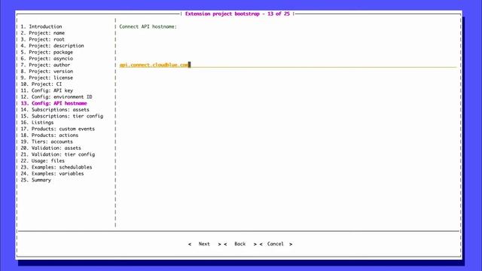Select '9. Project: license' step
The image size is (482, 271).
[47, 78]
